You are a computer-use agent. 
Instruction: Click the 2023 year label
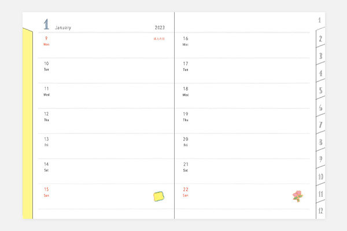click(160, 28)
